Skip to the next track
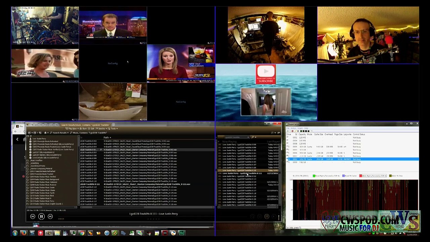Viewport: 430px width, 242px height. point(50,216)
